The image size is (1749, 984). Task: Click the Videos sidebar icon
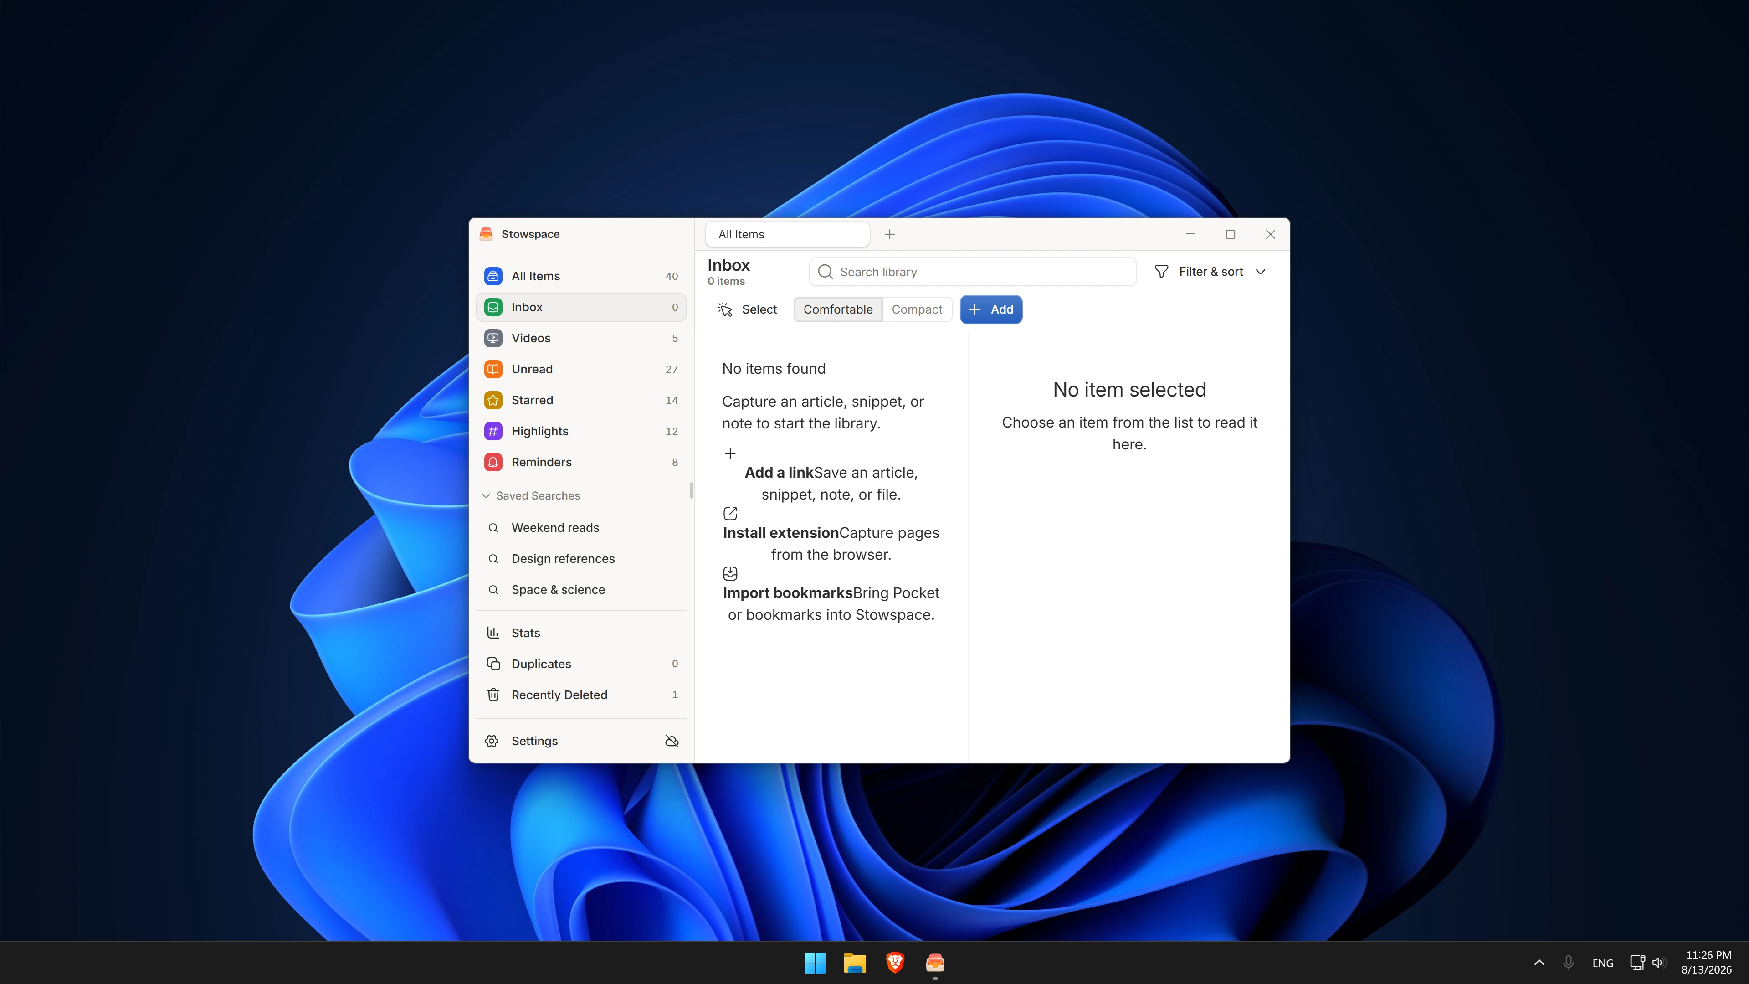coord(493,338)
